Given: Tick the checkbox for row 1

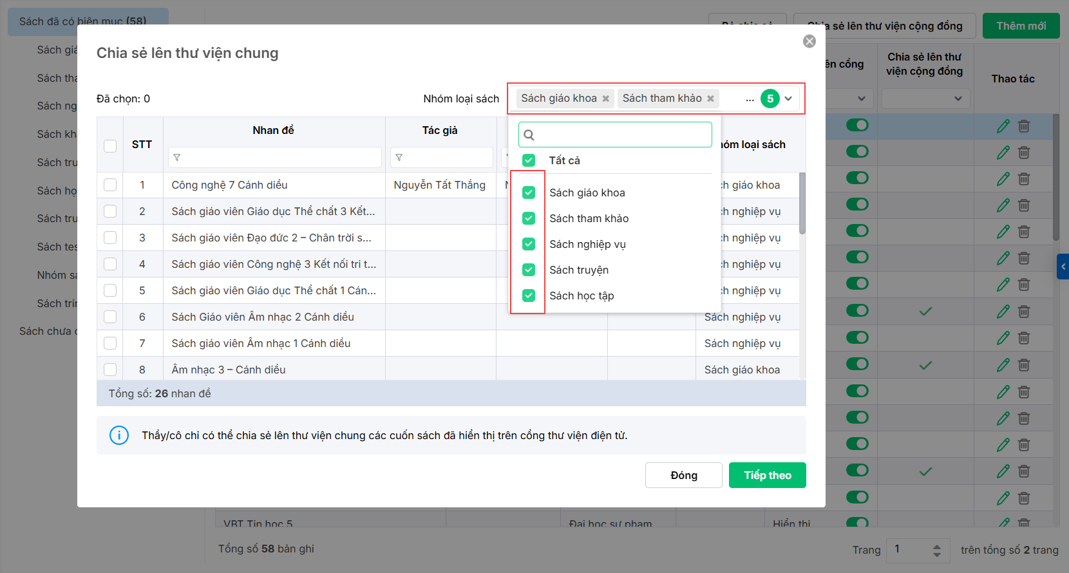Looking at the screenshot, I should tap(110, 185).
